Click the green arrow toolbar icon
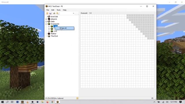The image size is (185, 104). (x=54, y=13)
